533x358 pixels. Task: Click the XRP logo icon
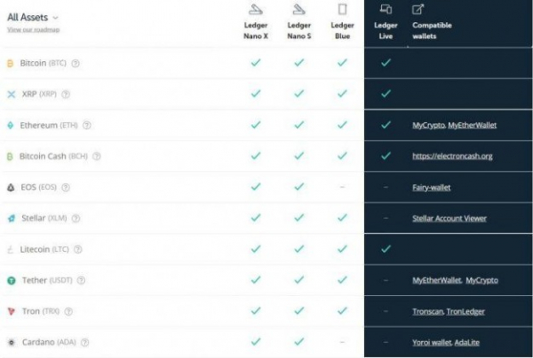pos(11,94)
